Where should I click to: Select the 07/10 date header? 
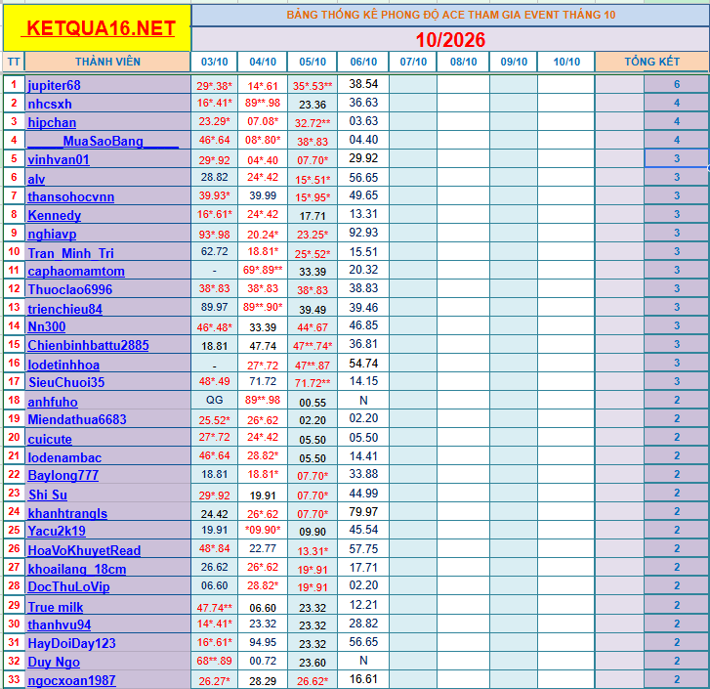tap(413, 62)
